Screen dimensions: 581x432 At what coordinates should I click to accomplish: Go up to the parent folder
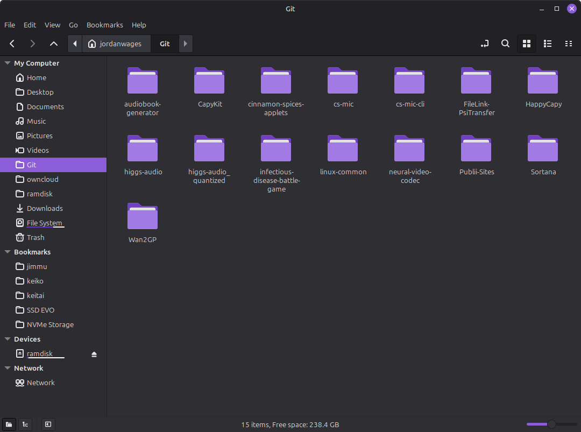pos(54,44)
